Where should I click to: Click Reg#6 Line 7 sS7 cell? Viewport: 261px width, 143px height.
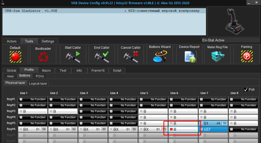point(213,129)
